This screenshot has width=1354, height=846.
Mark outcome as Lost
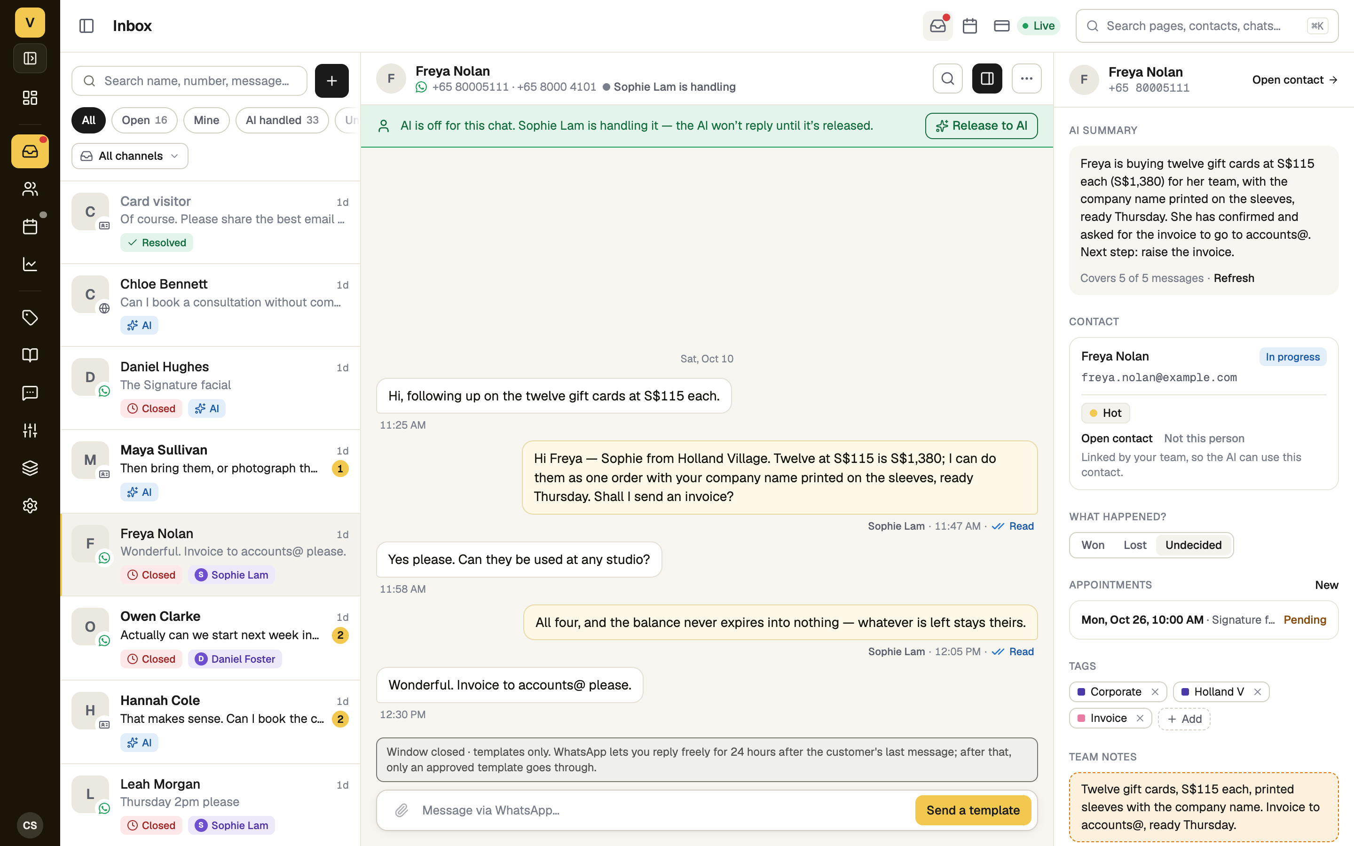pos(1134,545)
